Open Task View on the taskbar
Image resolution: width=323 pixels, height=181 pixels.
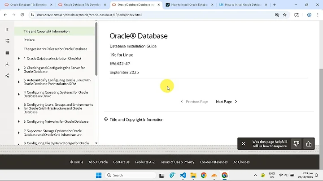(x=161, y=176)
